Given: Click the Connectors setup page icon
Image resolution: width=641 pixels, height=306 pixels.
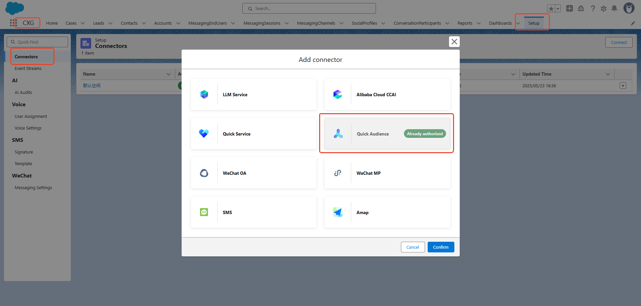Looking at the screenshot, I should pos(86,43).
